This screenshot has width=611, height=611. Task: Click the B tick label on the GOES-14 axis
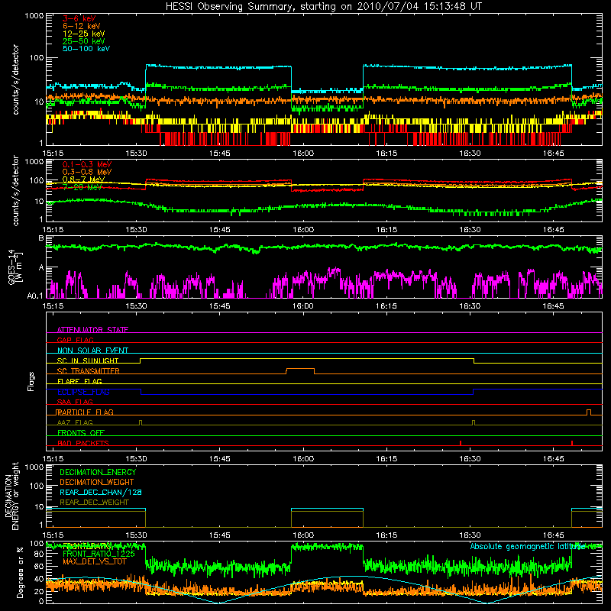pos(41,238)
